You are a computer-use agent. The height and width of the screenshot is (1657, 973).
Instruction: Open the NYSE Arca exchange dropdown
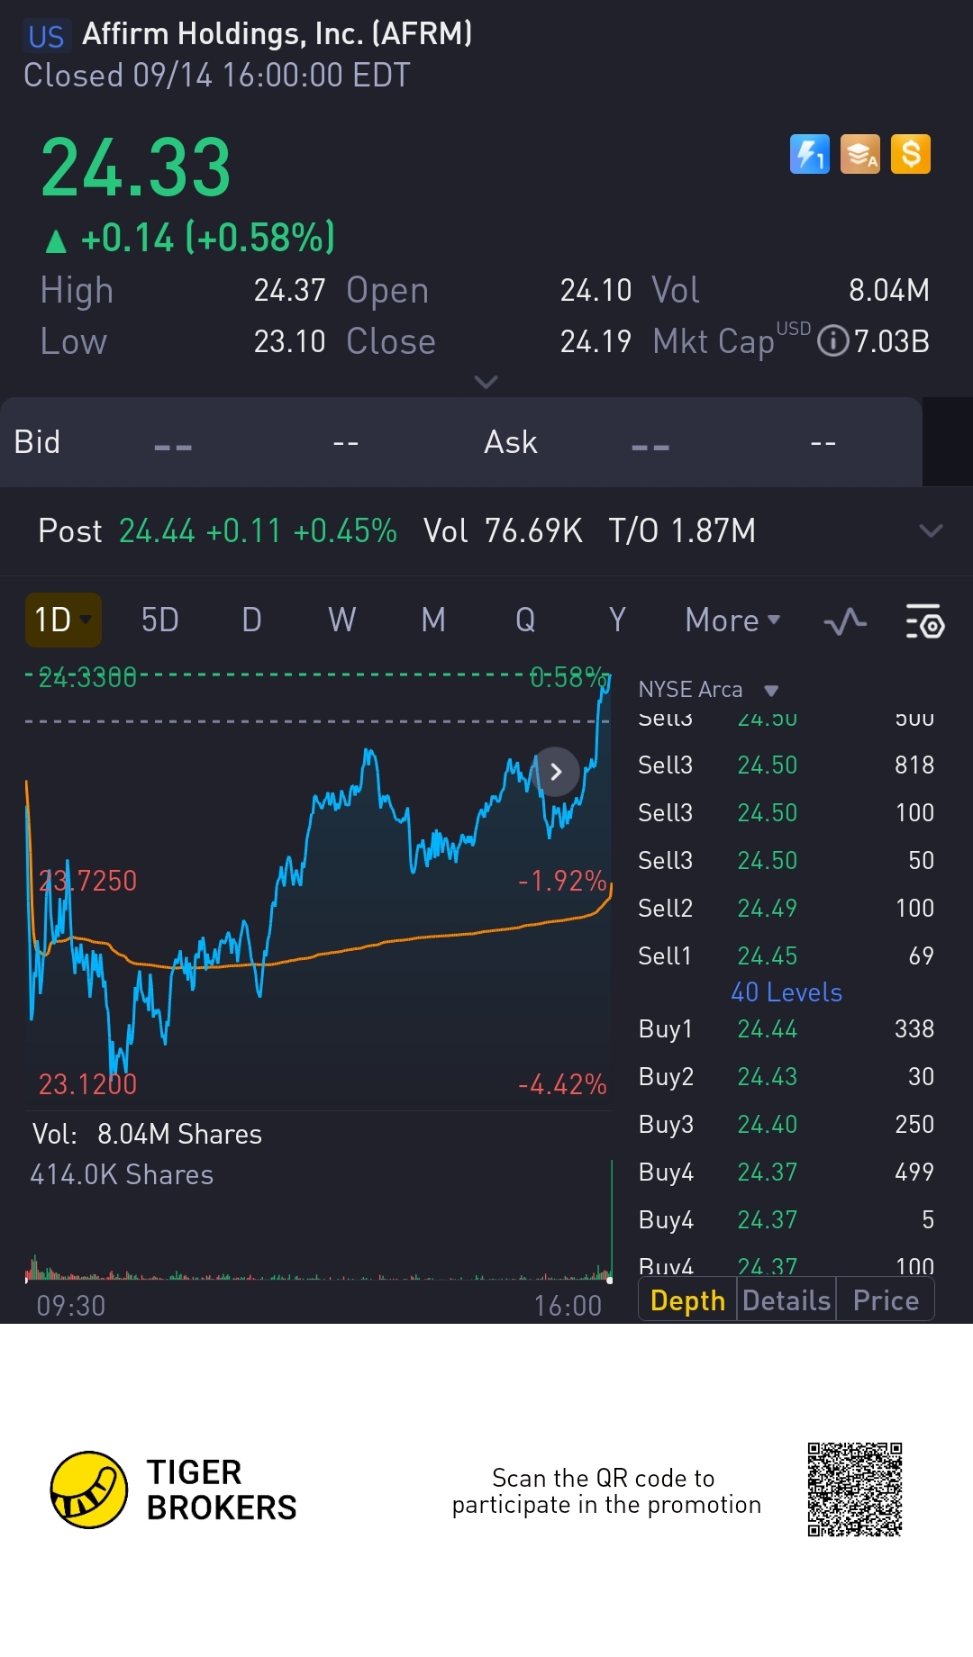pos(708,690)
